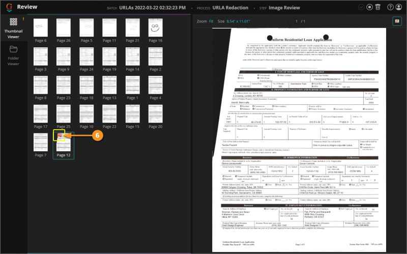Select the Page 25 thumbnail

[x=63, y=114]
